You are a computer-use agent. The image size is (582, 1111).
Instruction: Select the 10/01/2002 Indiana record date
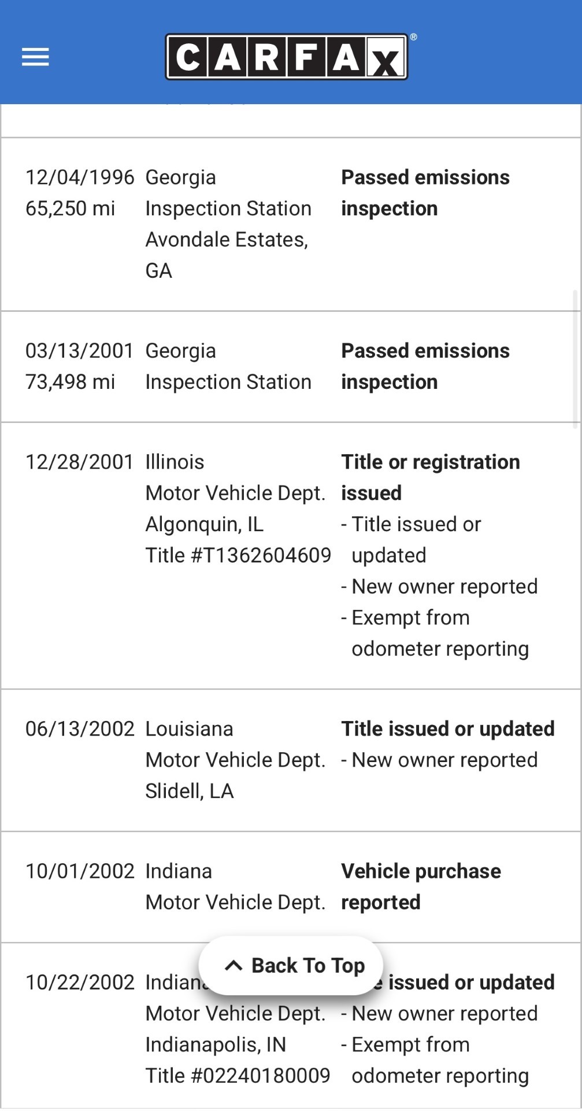point(80,871)
